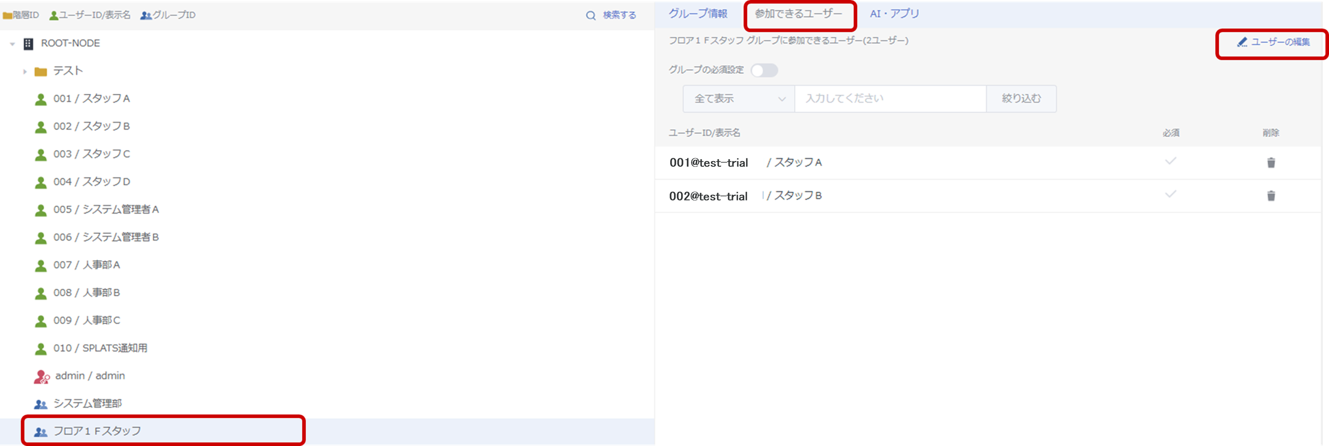
Task: Click trash icon for 001@test-trial スタッフA
Action: coord(1271,163)
